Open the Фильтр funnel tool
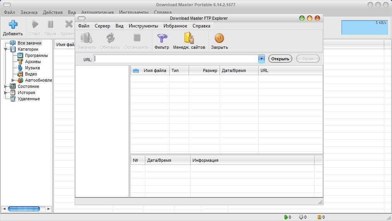The image size is (392, 221). 162,38
